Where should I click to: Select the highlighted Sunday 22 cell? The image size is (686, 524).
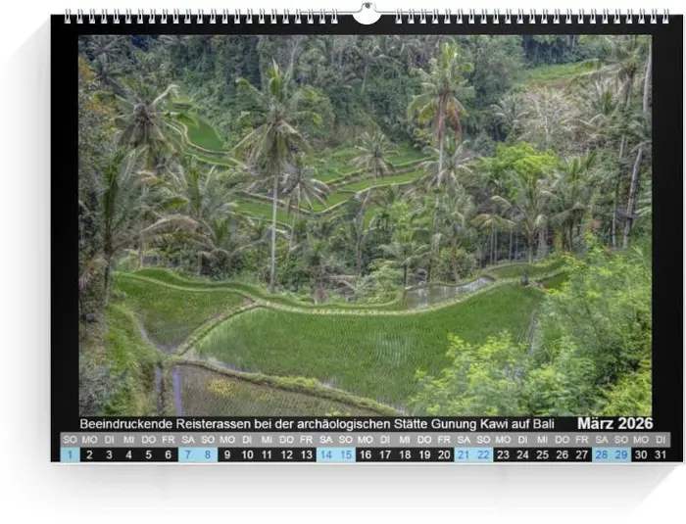click(483, 454)
